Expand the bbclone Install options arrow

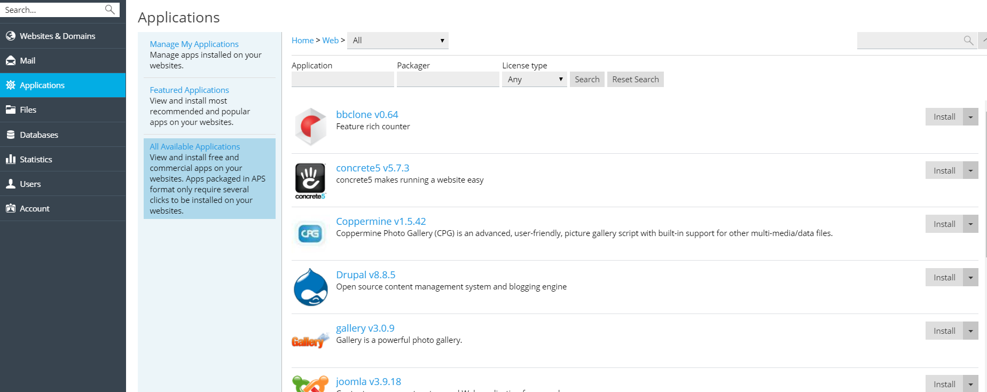pos(970,117)
